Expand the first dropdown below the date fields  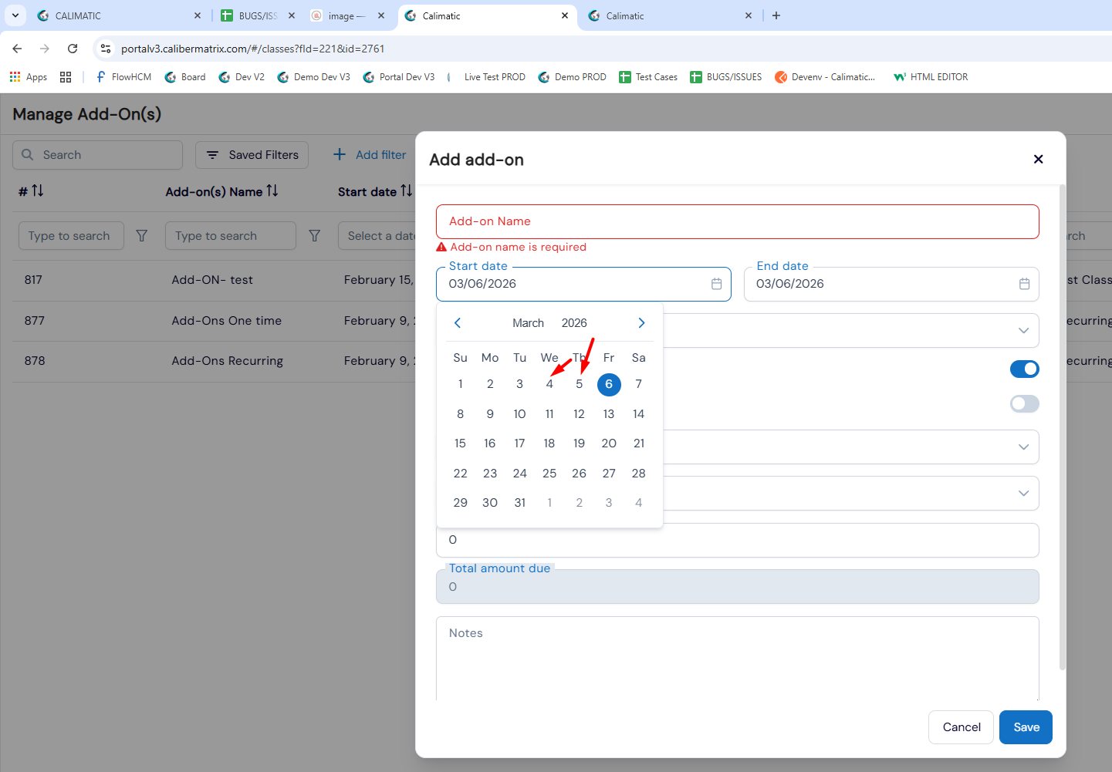[x=1023, y=331]
